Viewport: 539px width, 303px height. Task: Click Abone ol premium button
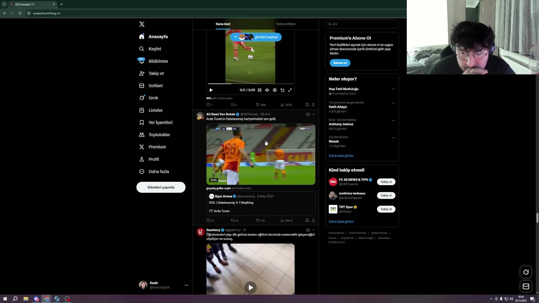(x=340, y=63)
